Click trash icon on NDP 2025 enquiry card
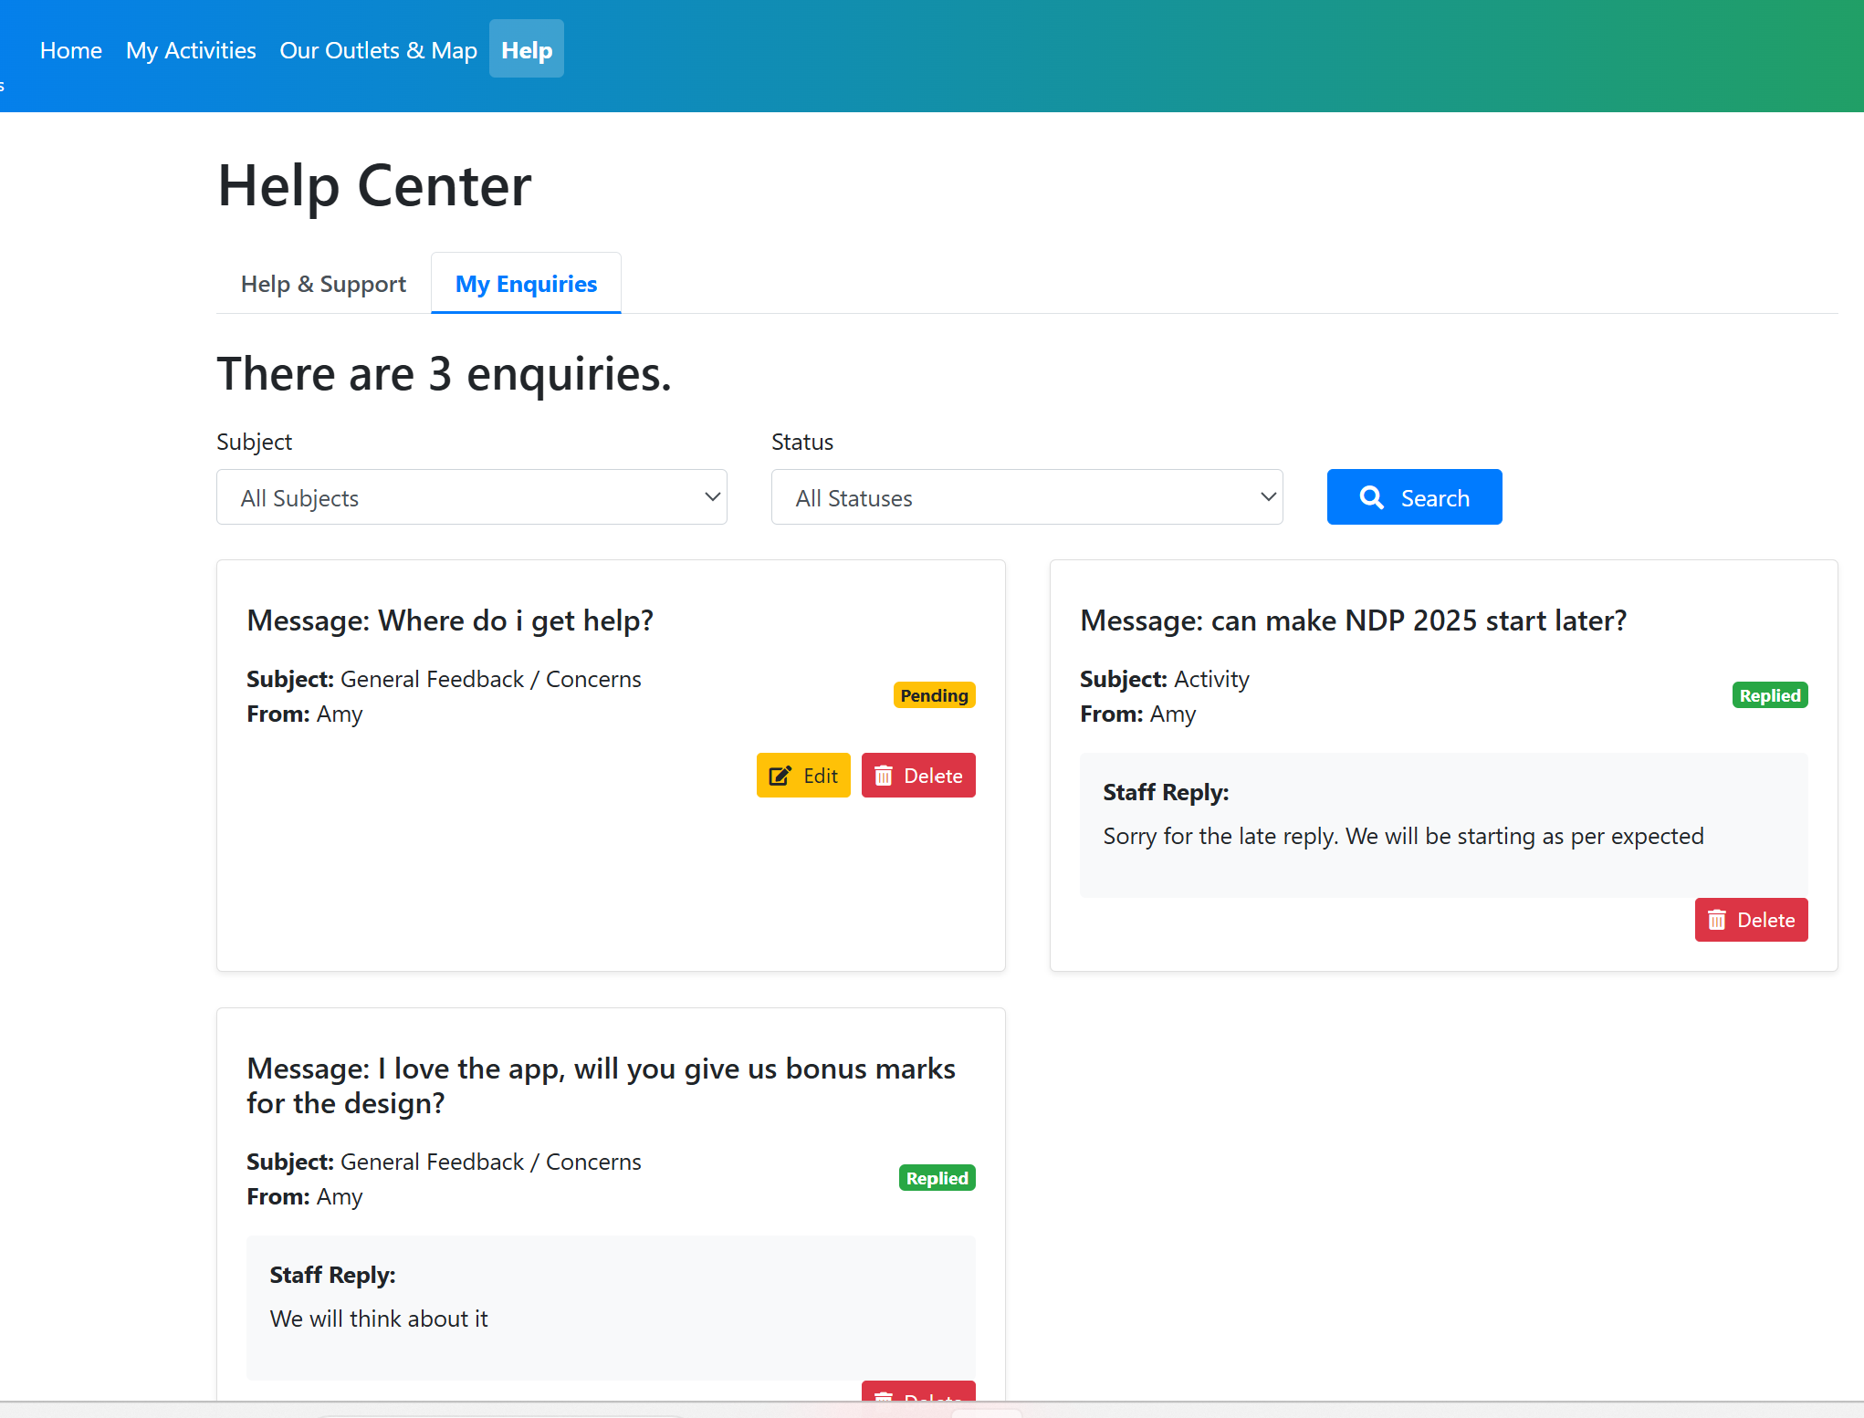The height and width of the screenshot is (1418, 1864). (1716, 920)
